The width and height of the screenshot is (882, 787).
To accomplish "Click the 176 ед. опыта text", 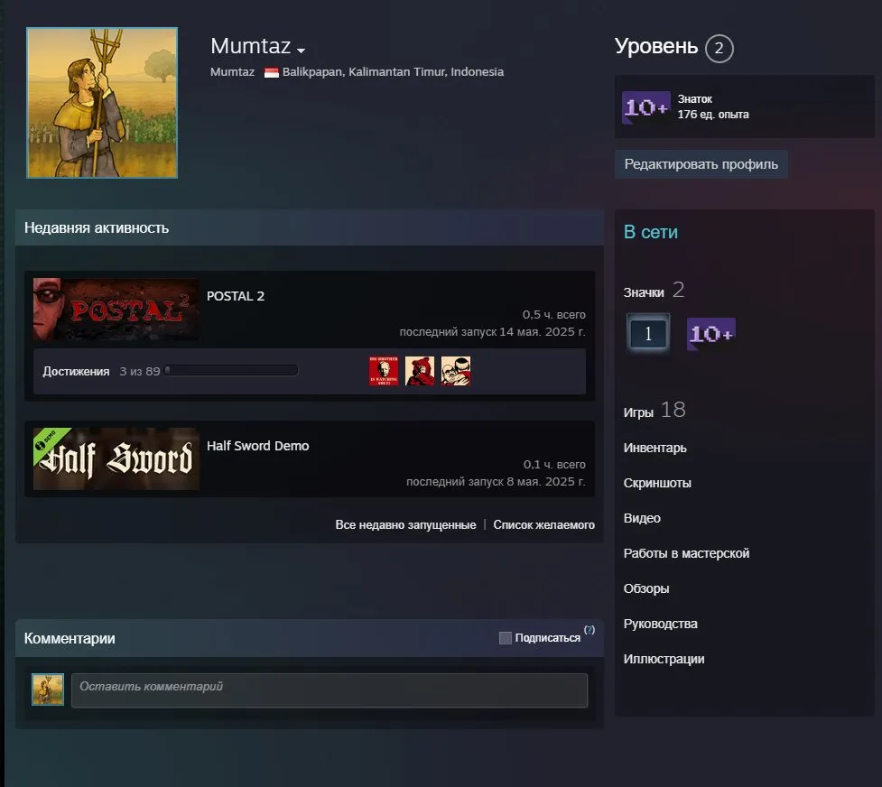I will [x=712, y=115].
